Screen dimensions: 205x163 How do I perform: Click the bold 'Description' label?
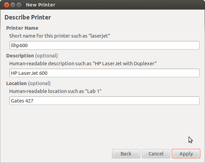[20, 56]
